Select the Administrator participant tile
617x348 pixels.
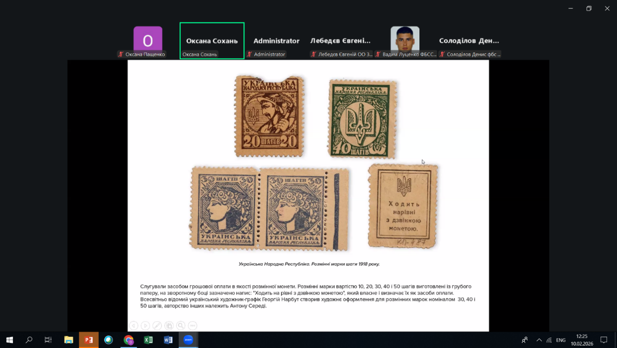coord(276,41)
